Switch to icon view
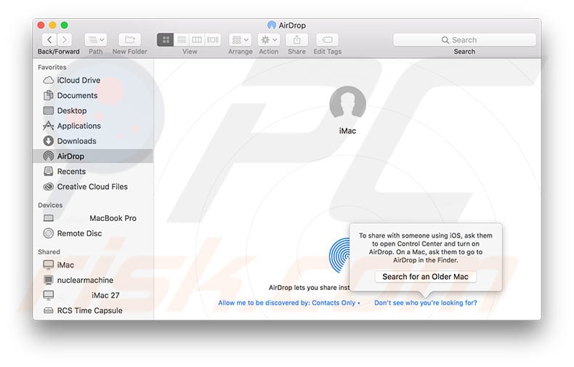 (x=166, y=39)
